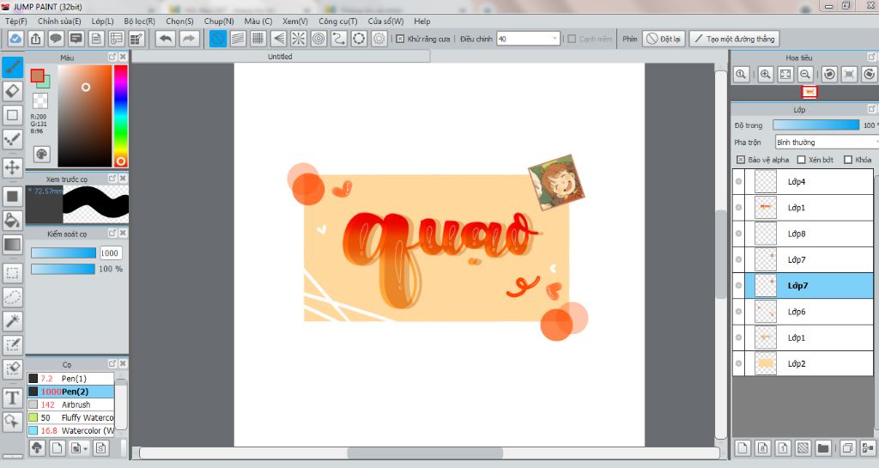879x468 pixels.
Task: Undock the Xem trước cọ panel
Action: [x=112, y=179]
